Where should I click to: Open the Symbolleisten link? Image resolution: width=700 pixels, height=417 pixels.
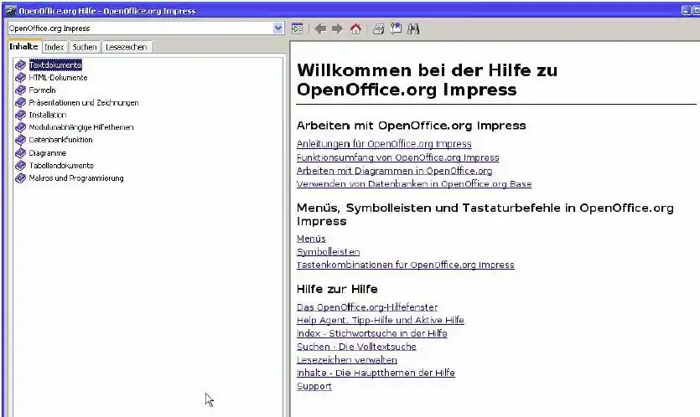pos(328,252)
